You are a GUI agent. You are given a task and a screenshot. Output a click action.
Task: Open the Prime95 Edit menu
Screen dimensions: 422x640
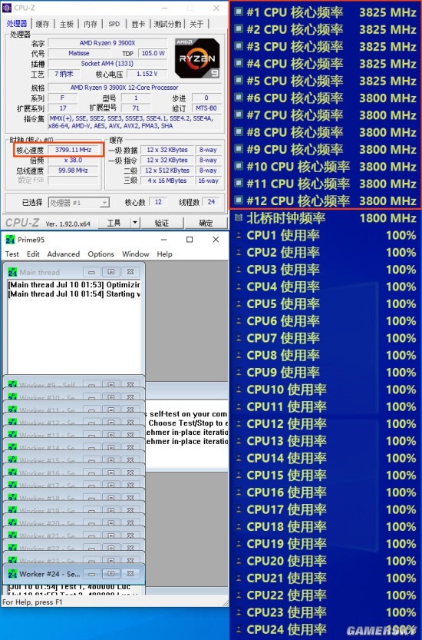click(33, 254)
